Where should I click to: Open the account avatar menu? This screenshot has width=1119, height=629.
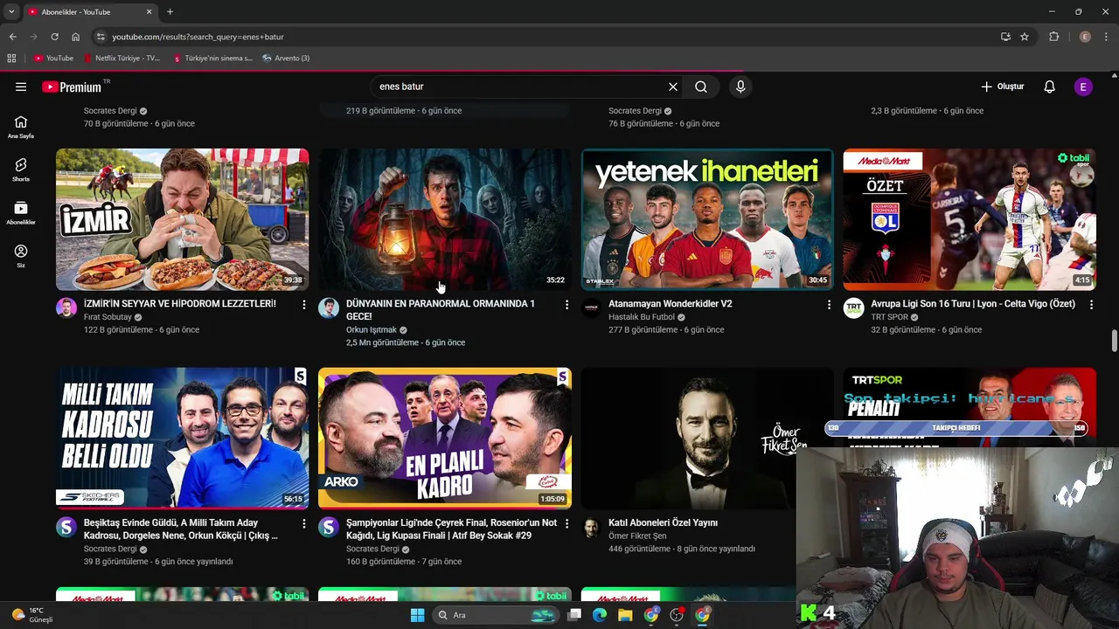1083,86
